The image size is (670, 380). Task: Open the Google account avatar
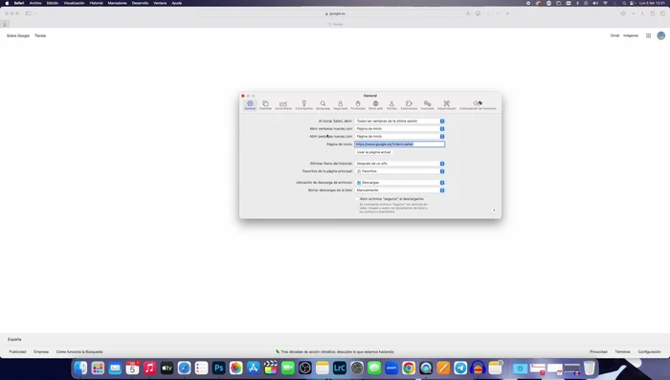pyautogui.click(x=661, y=36)
